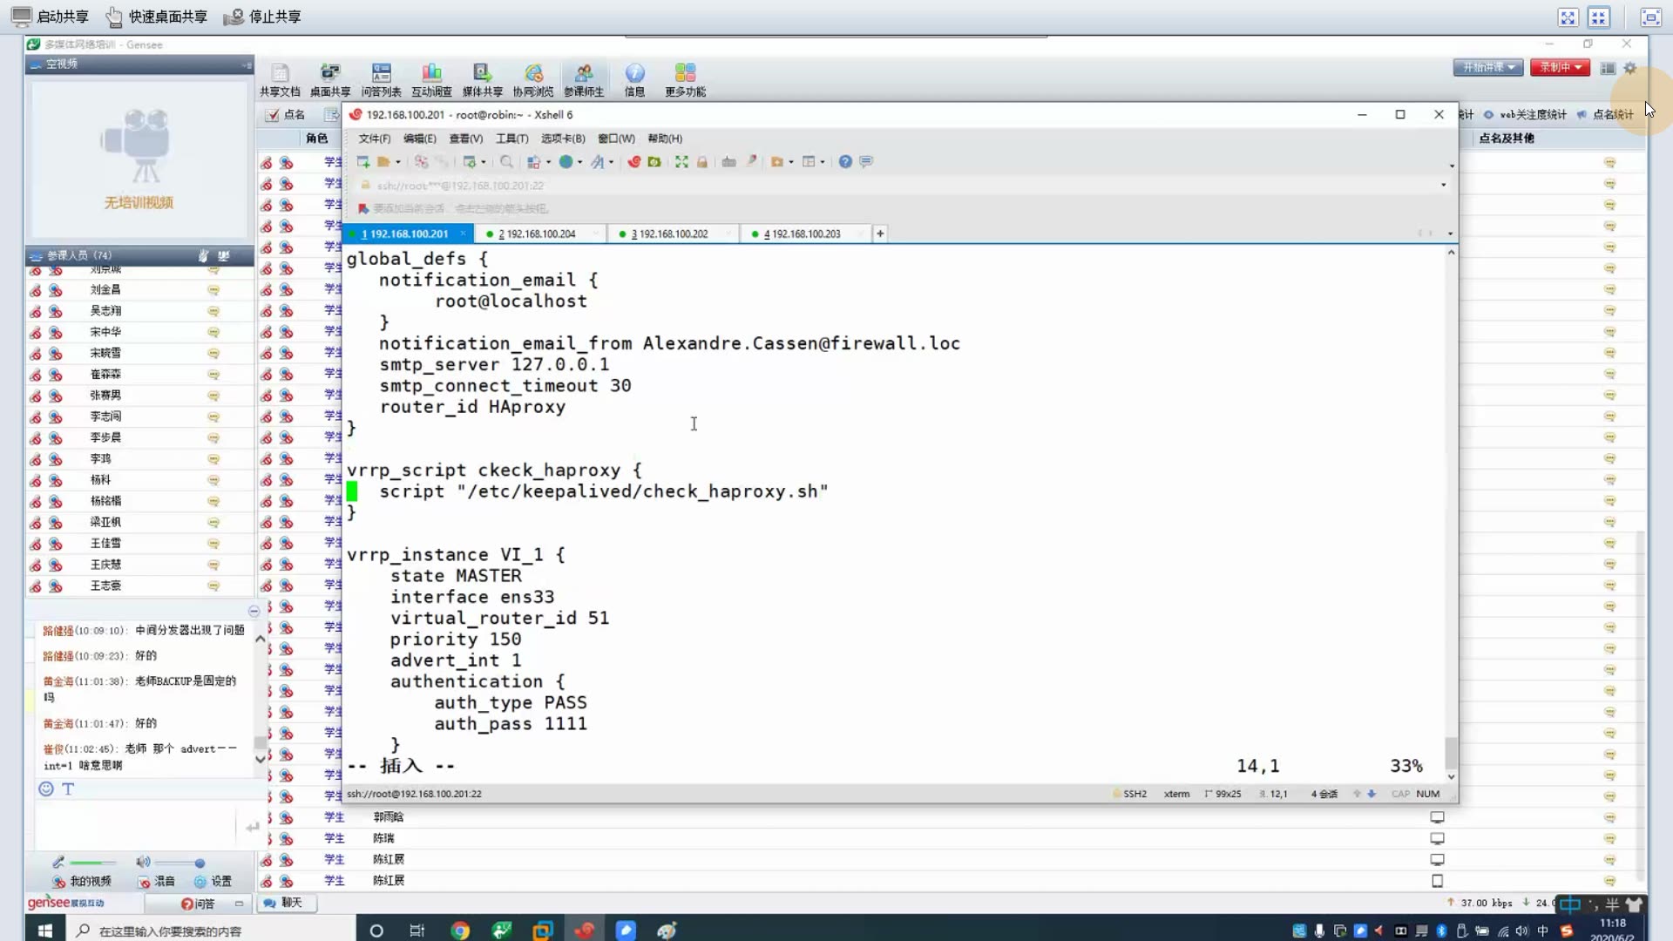Click the chat message input field

135,827
